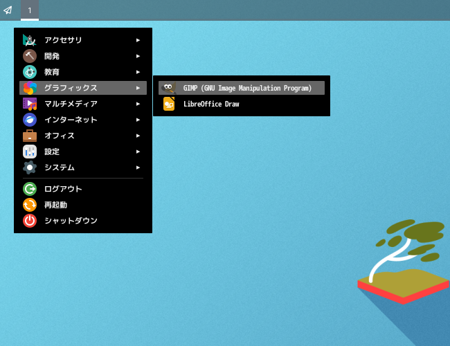The image size is (450, 346).
Task: Click the gear icon for システム
Action: [30, 167]
